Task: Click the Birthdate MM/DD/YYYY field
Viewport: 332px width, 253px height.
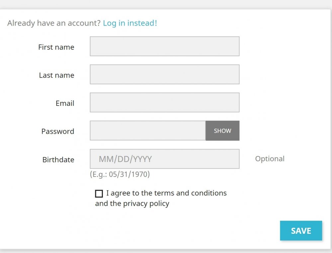Action: (164, 159)
